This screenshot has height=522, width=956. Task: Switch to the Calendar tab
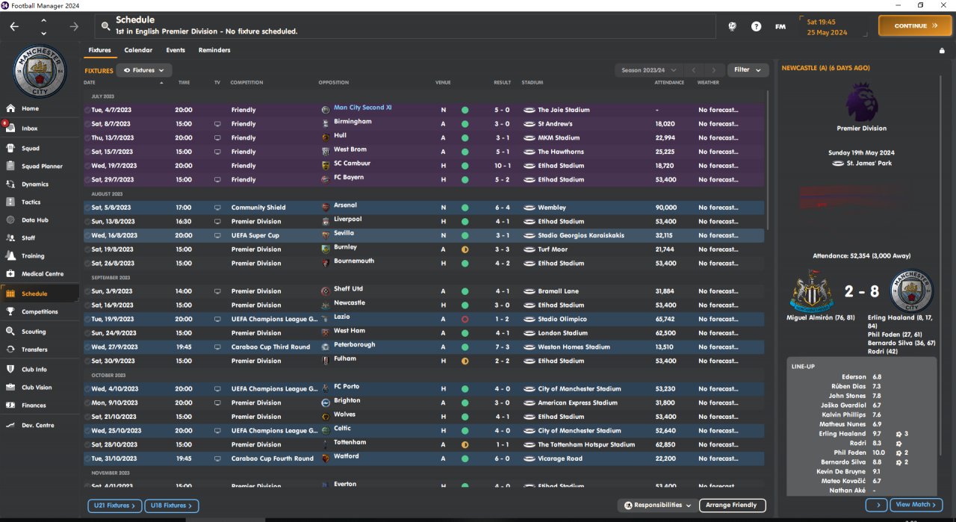pos(138,50)
